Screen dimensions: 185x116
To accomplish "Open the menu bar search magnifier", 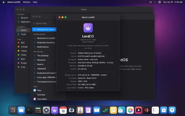I will click(155, 2).
